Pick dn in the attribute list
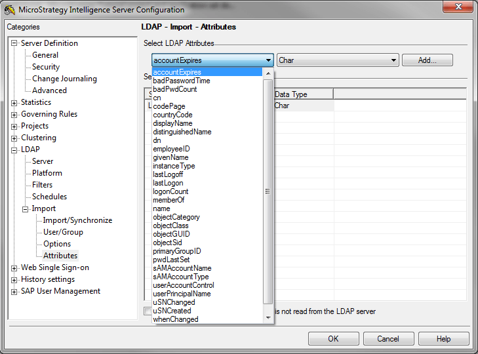This screenshot has height=354, width=478. (x=207, y=140)
